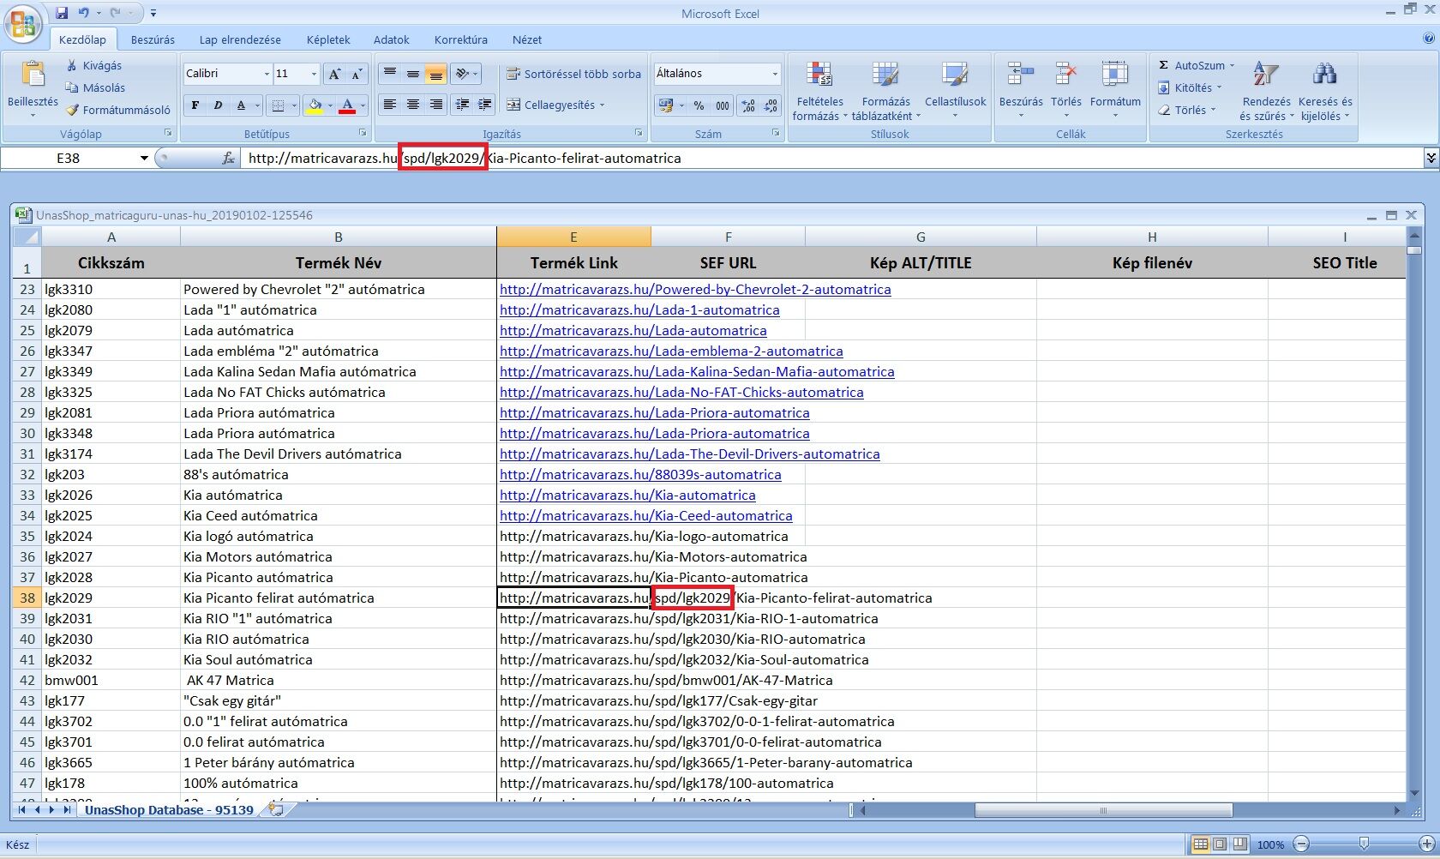Open the Lada-Kalina-Sedan-Mafia-automatrica link

[697, 371]
